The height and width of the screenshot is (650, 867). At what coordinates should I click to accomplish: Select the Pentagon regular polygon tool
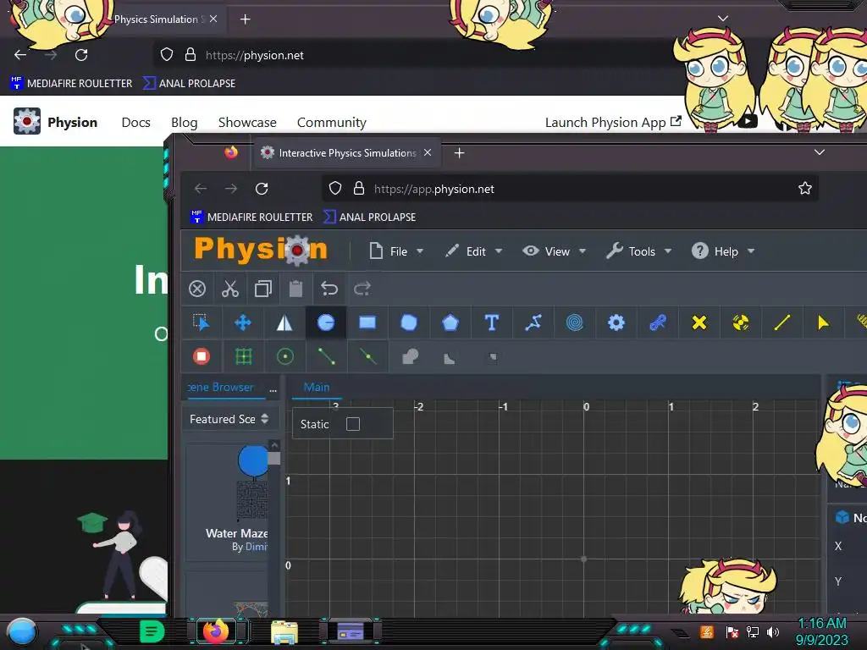pyautogui.click(x=450, y=322)
